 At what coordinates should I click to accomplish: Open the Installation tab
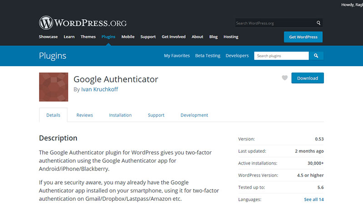(x=120, y=115)
